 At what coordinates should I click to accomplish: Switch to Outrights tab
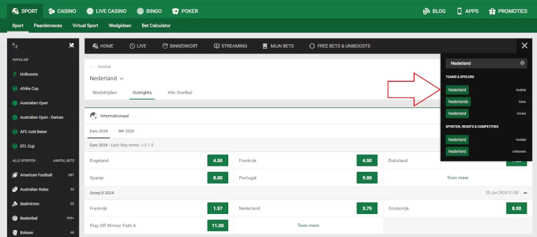tap(142, 93)
